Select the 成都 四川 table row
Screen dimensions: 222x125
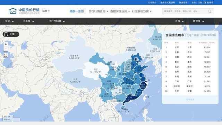(190, 57)
